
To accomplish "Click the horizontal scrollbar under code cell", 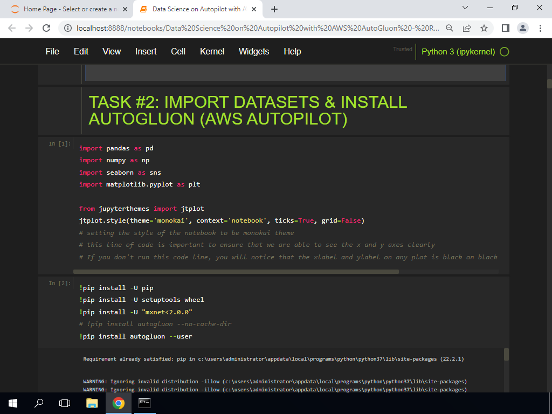I will (x=236, y=272).
